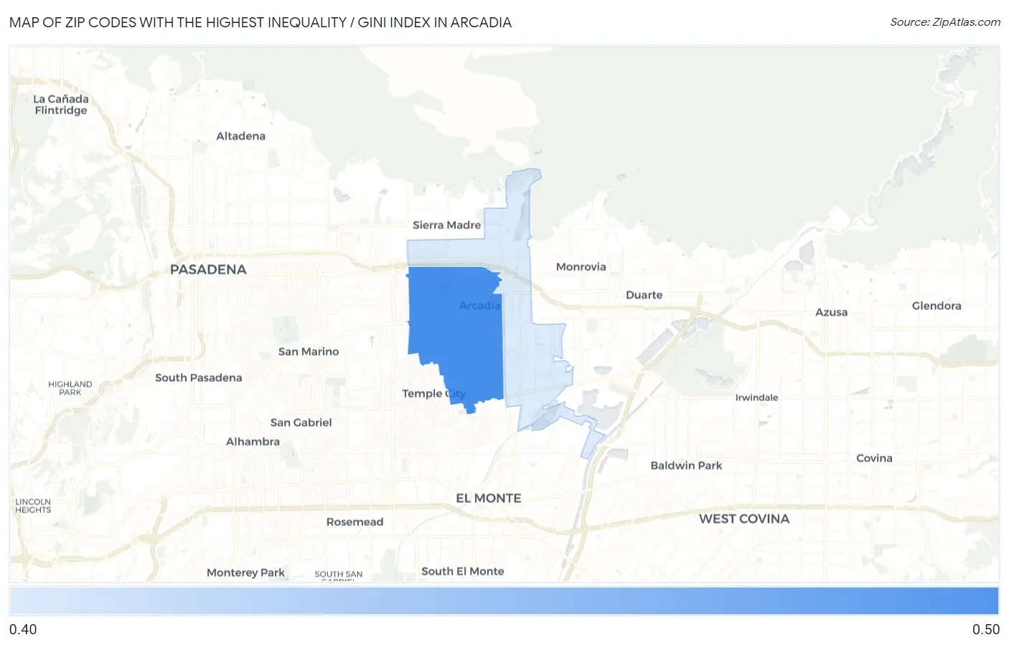Click the Arcadia label inside blue region
The width and height of the screenshot is (1009, 645).
pos(480,306)
